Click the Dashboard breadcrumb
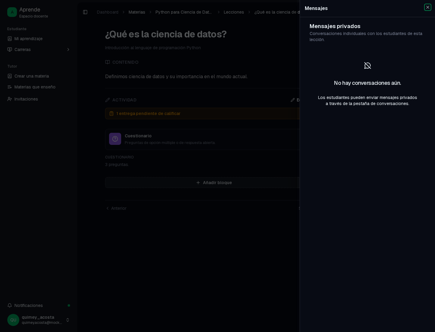 pyautogui.click(x=108, y=12)
